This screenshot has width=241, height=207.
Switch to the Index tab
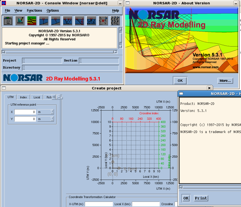coord(23,97)
